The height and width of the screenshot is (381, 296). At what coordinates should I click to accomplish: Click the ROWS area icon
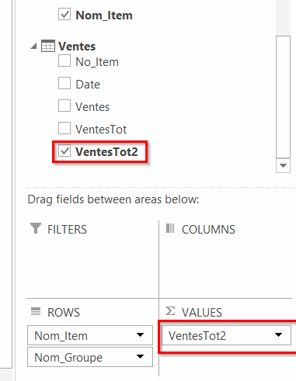click(x=36, y=311)
